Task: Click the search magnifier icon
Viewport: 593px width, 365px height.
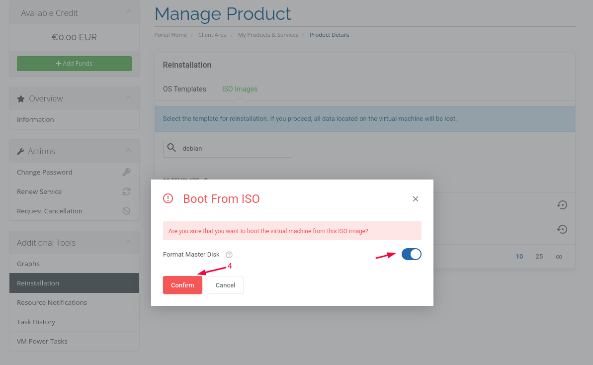Action: [171, 148]
